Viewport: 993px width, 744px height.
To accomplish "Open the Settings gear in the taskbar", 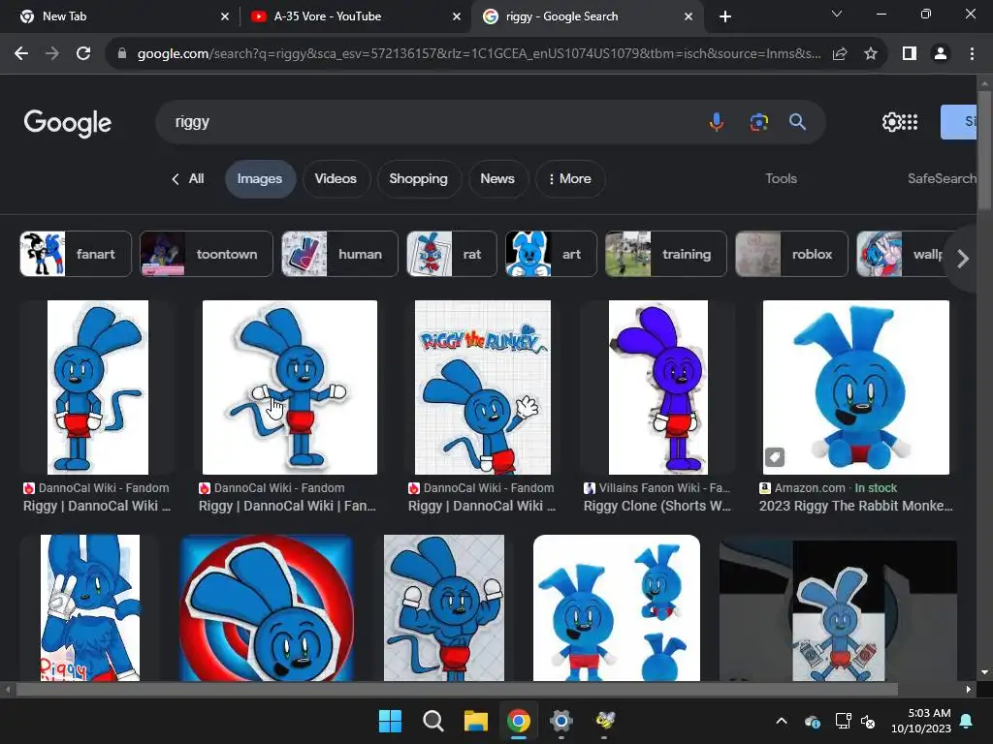I will pyautogui.click(x=561, y=721).
